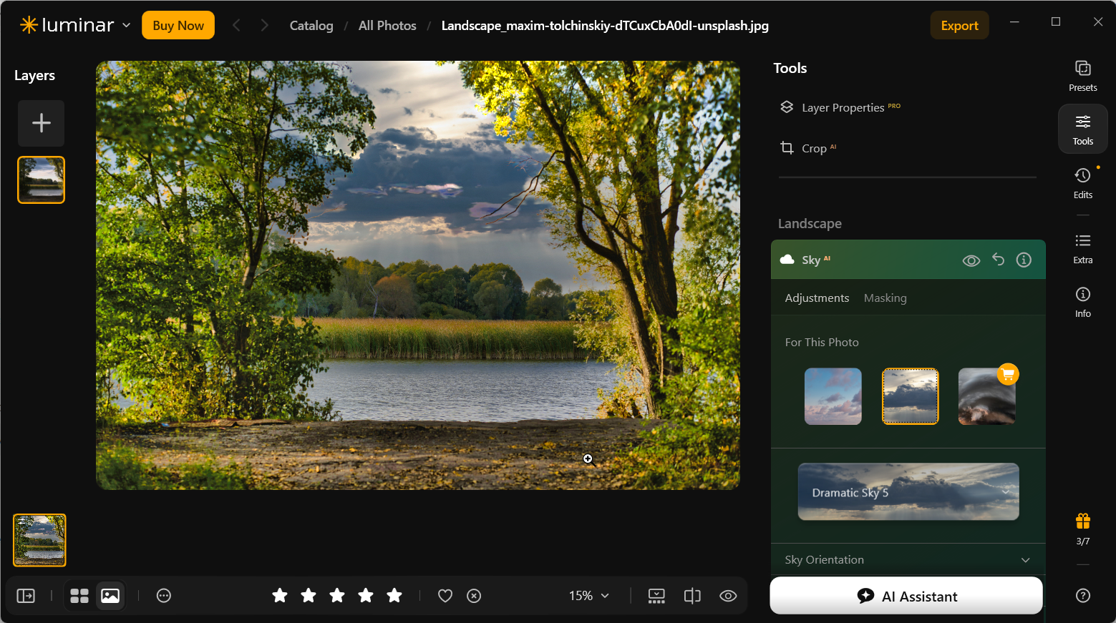This screenshot has height=623, width=1116.
Task: Toggle before/after compare view
Action: [x=692, y=596]
